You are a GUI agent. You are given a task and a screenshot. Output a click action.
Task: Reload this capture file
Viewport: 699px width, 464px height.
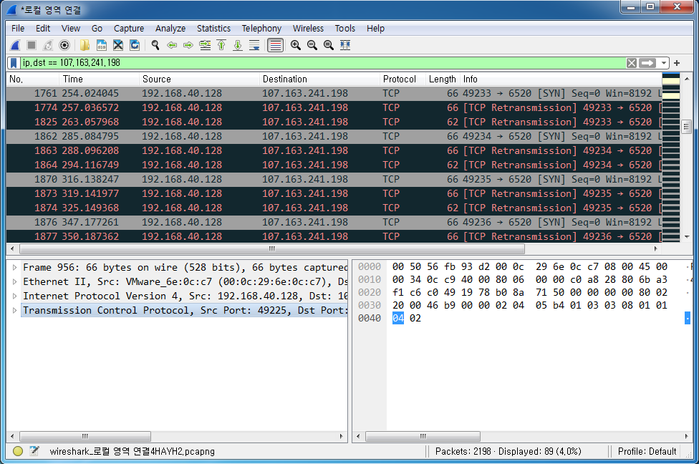[134, 45]
